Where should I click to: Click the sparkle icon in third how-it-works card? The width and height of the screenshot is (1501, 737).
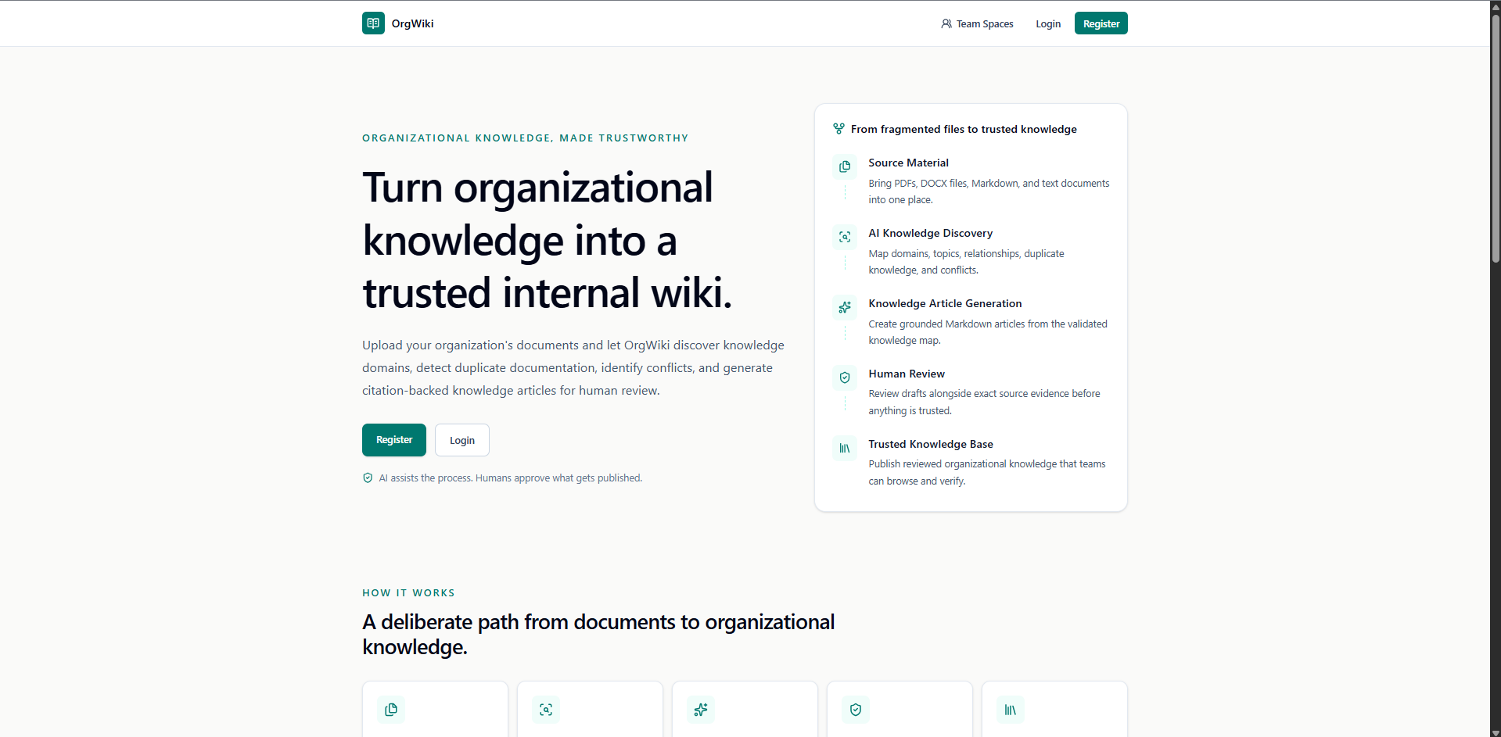point(701,710)
